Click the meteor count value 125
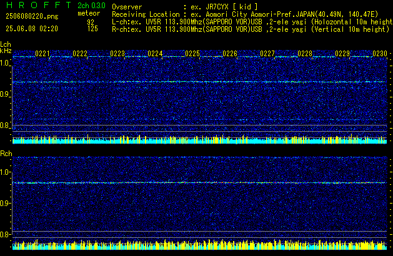This screenshot has height=256, width=393. [92, 29]
